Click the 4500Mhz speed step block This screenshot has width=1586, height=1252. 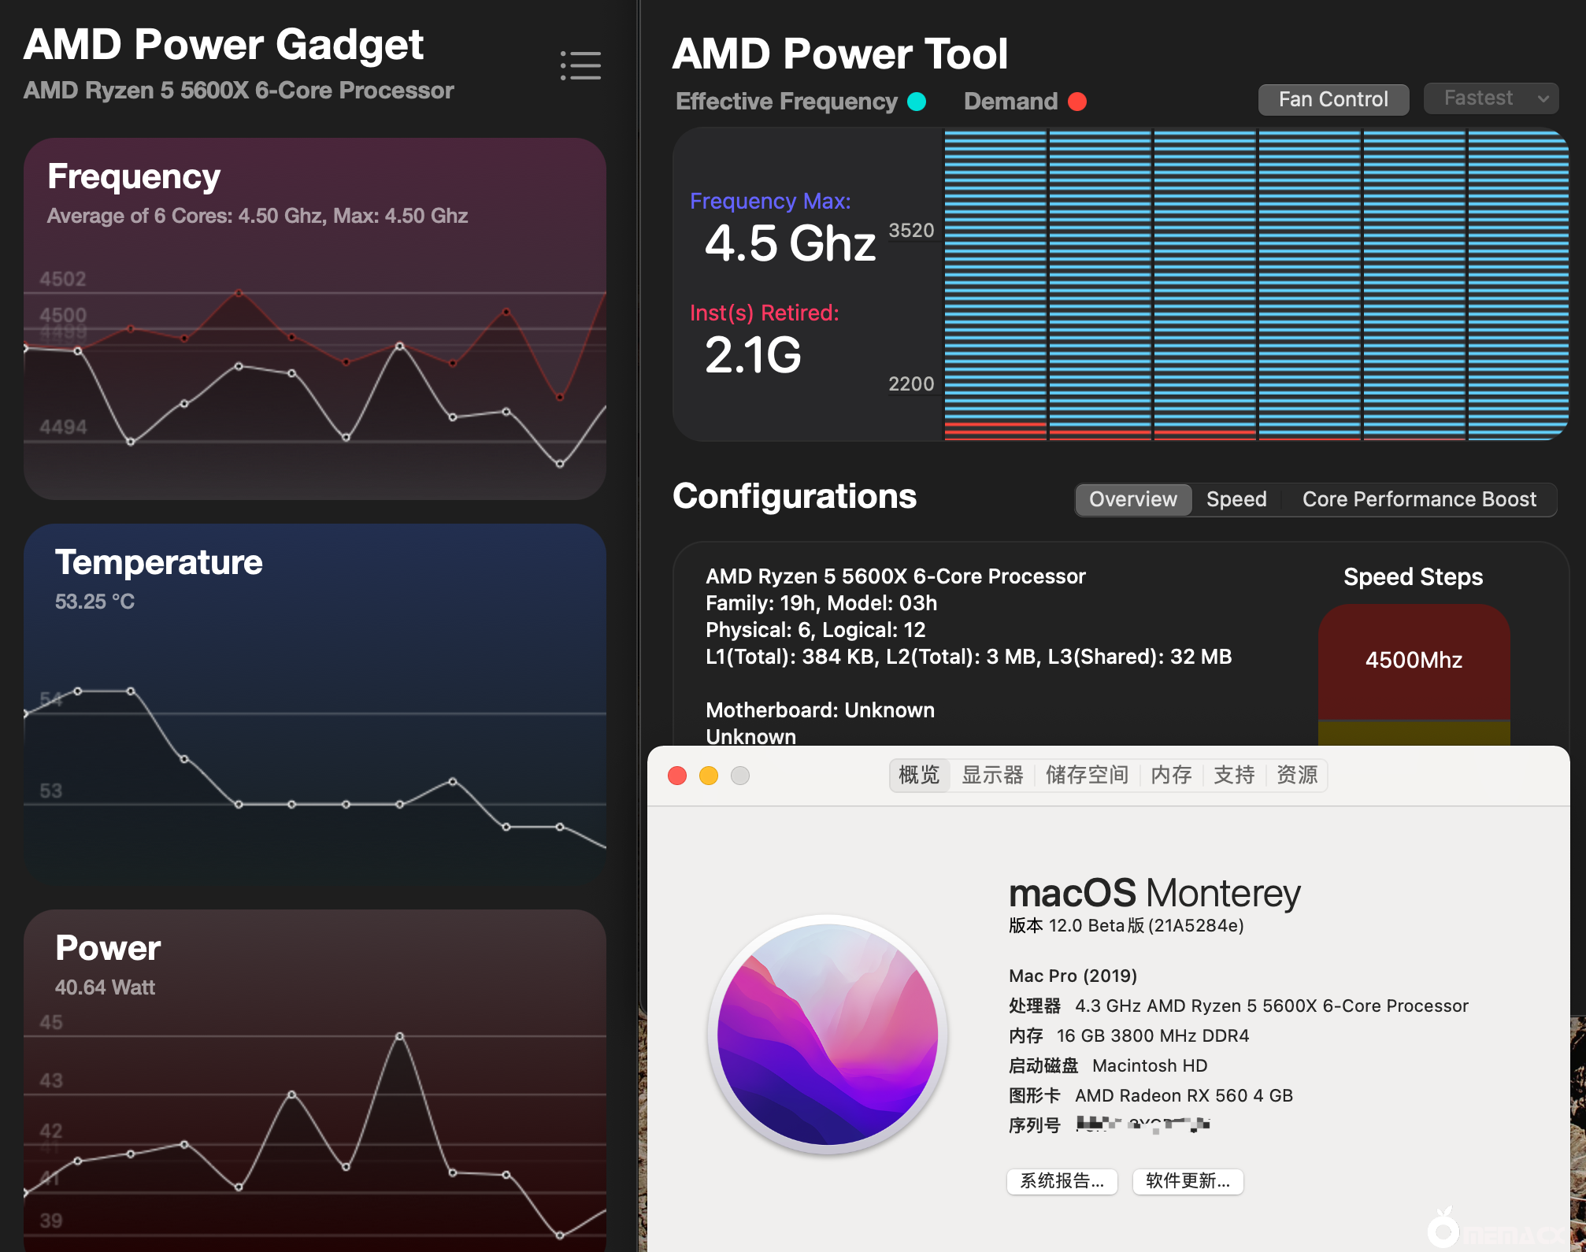point(1414,660)
